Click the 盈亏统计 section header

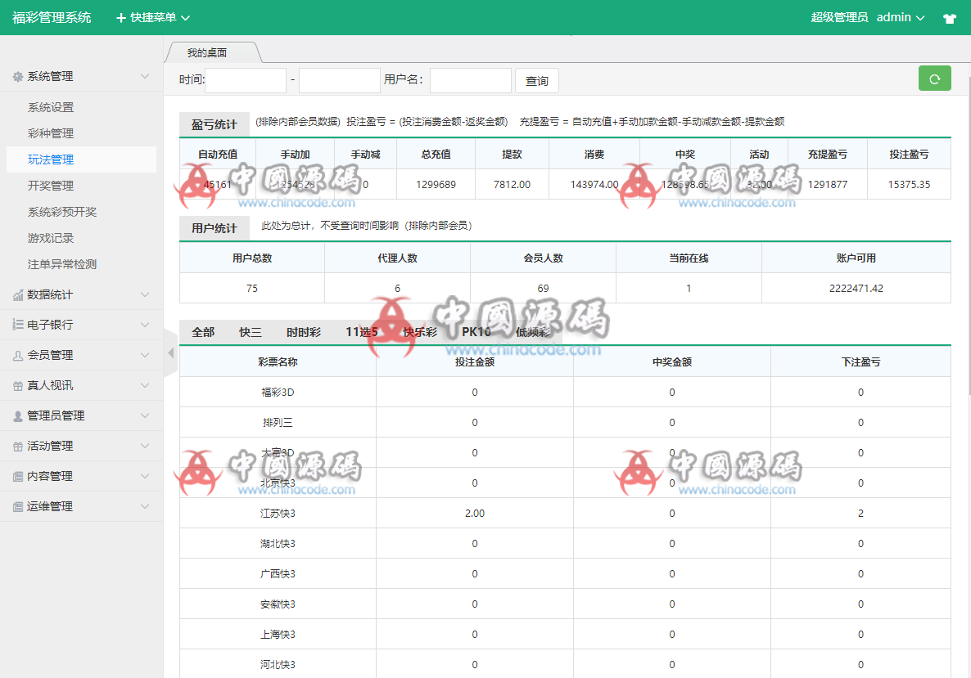[215, 124]
